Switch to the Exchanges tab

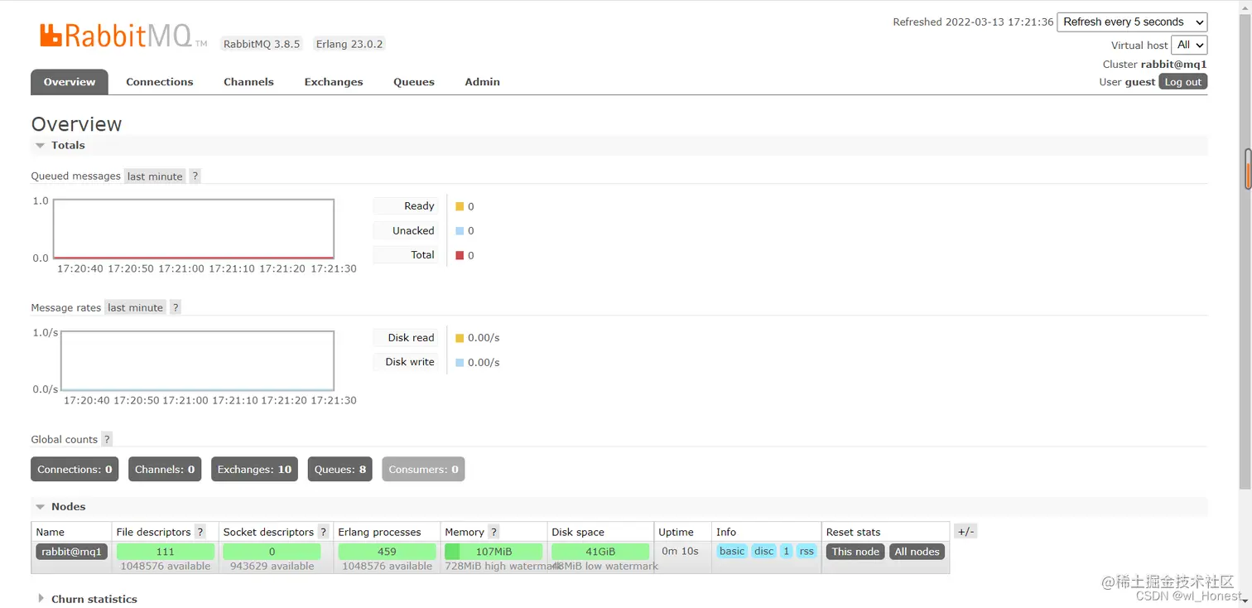click(334, 82)
